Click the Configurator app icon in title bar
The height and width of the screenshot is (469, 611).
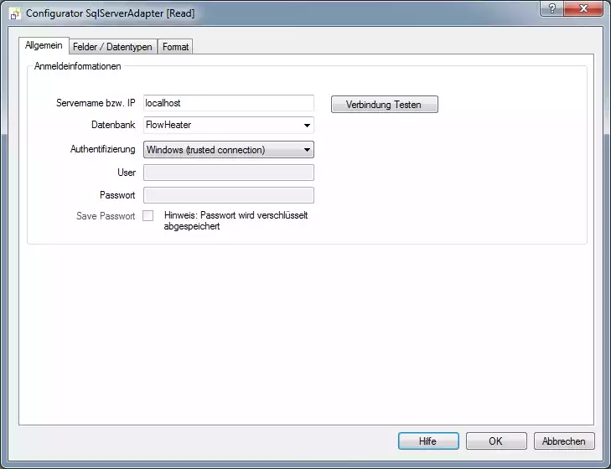(x=14, y=13)
